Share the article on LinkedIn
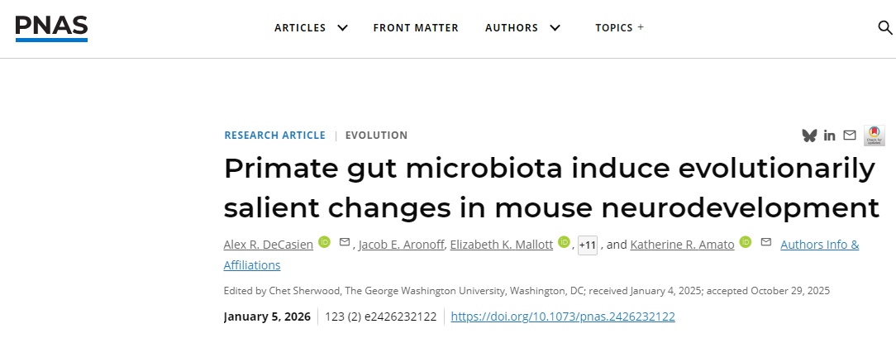This screenshot has height=338, width=896. coord(829,136)
